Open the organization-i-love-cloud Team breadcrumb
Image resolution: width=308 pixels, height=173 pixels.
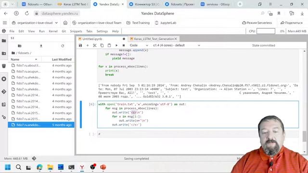pos(97,23)
